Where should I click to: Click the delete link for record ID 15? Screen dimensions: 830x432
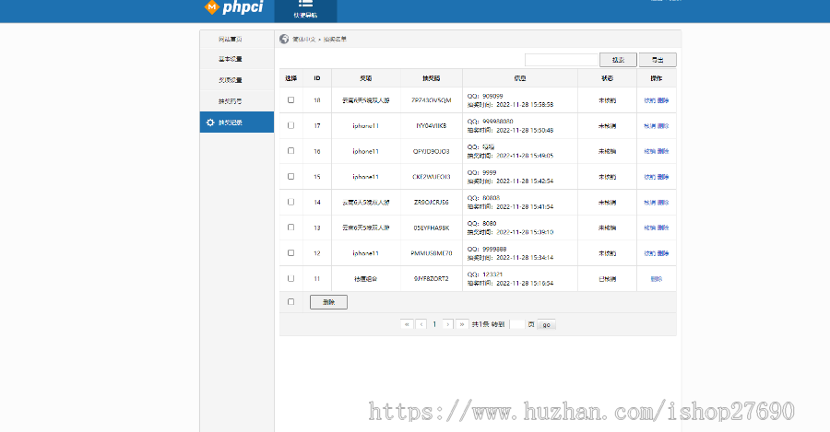coord(663,177)
